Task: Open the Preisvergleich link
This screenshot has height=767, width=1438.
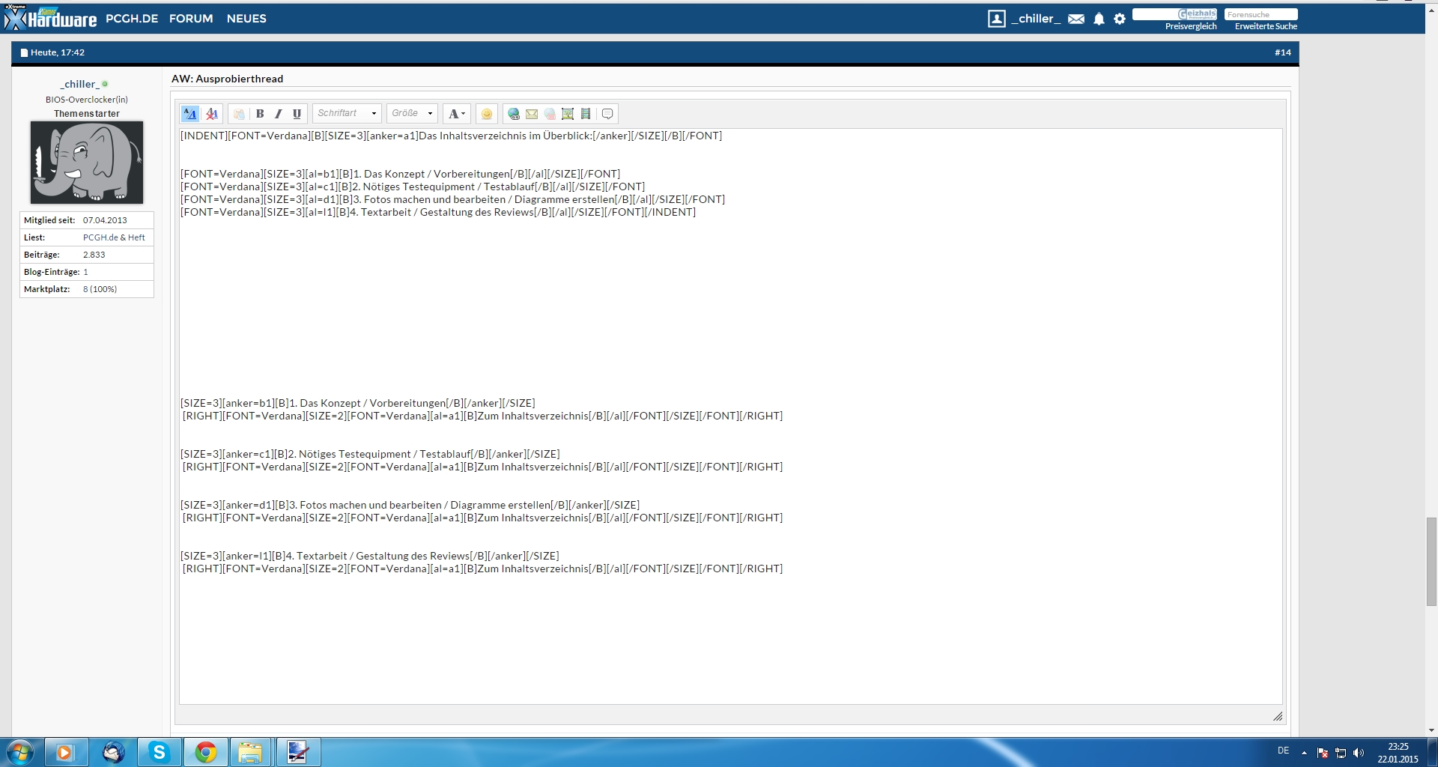Action: [1191, 26]
